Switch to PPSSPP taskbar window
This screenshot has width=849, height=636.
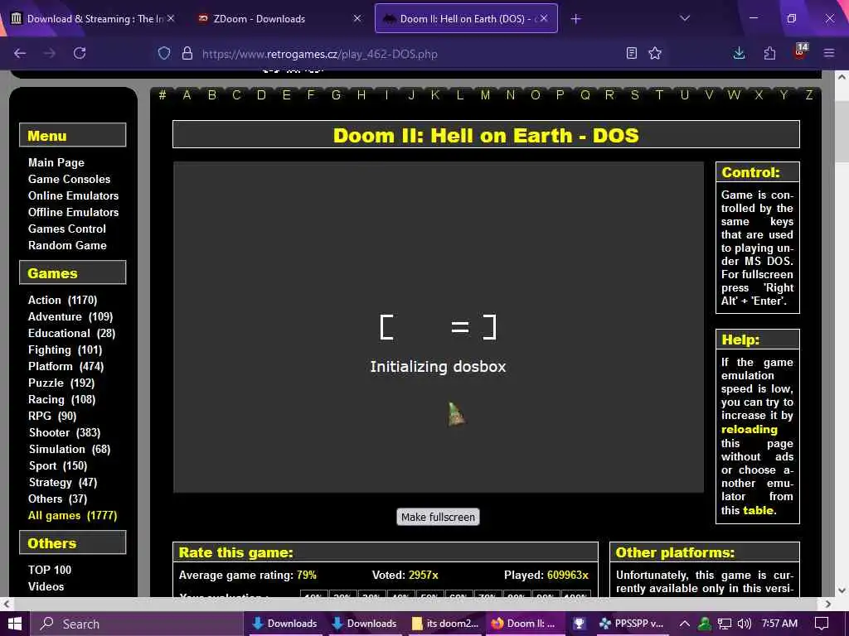coord(631,624)
